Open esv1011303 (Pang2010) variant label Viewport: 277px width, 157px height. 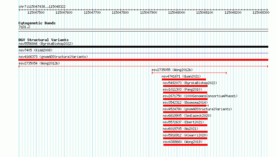click(x=182, y=89)
